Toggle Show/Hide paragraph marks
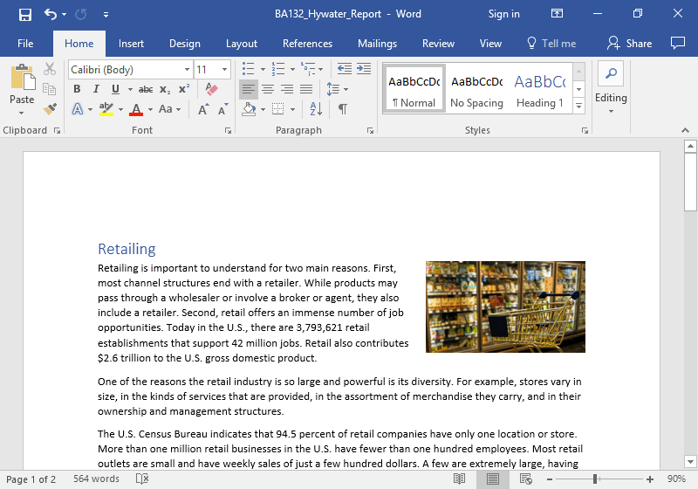Screen dimensions: 698x489 pyautogui.click(x=343, y=109)
